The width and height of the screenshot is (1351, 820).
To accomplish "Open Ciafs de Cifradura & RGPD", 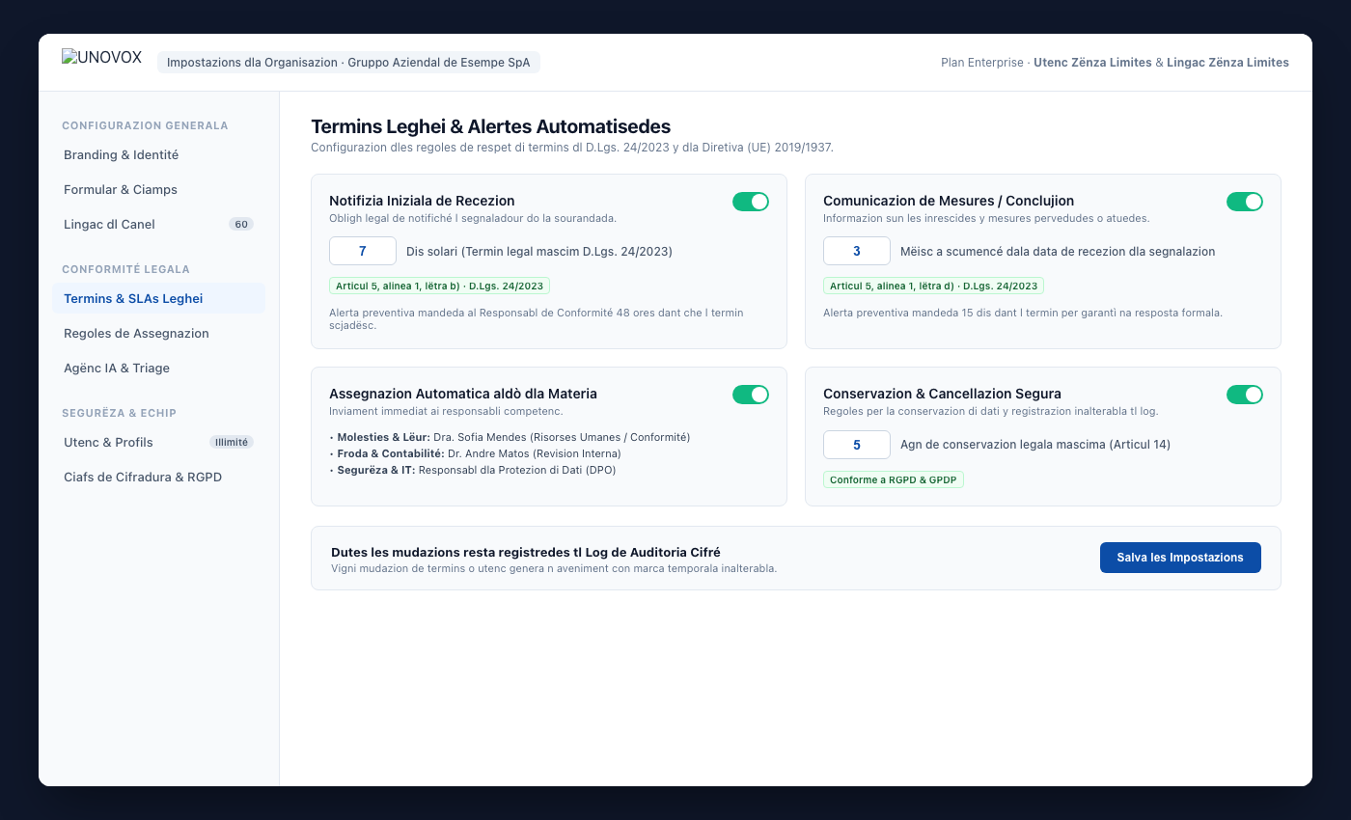I will [158, 478].
